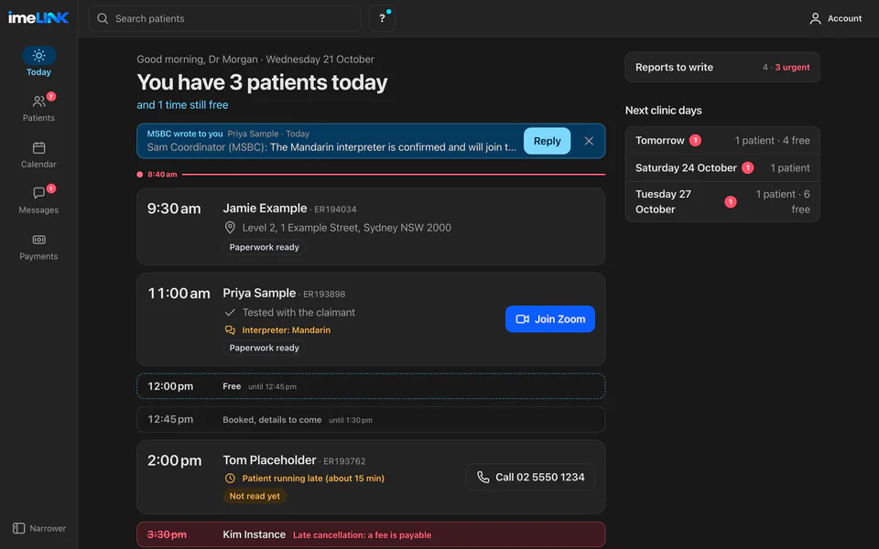Image resolution: width=879 pixels, height=549 pixels.
Task: Open Priya Sample's patient name
Action: [x=259, y=293]
